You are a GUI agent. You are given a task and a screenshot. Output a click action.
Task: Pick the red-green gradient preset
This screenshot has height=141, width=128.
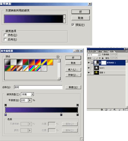point(26,62)
